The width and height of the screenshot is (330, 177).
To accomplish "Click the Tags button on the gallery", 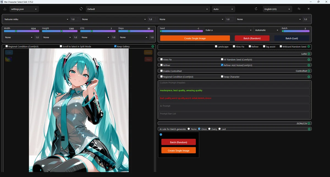I will [x=148, y=59].
